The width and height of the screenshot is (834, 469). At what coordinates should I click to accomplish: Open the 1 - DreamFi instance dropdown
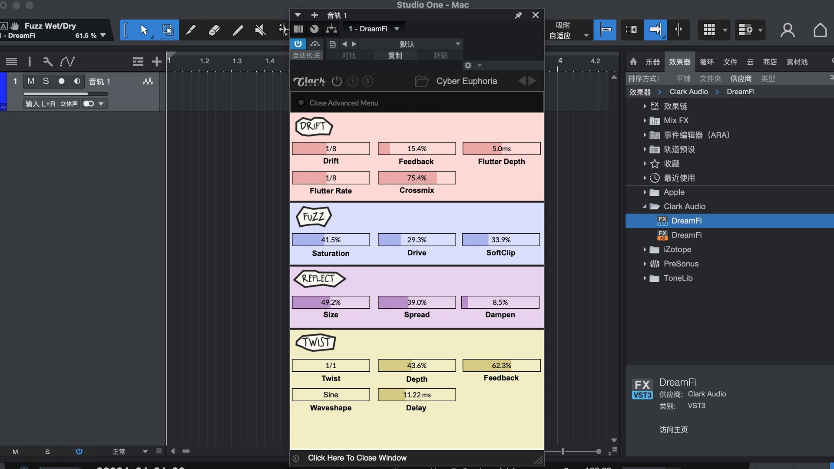[374, 29]
